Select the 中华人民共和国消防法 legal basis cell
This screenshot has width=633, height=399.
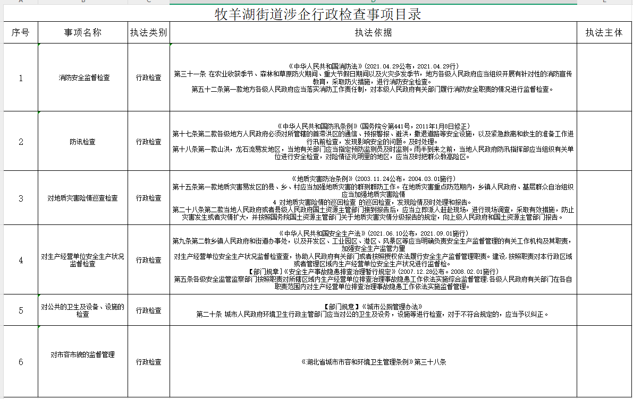point(373,77)
